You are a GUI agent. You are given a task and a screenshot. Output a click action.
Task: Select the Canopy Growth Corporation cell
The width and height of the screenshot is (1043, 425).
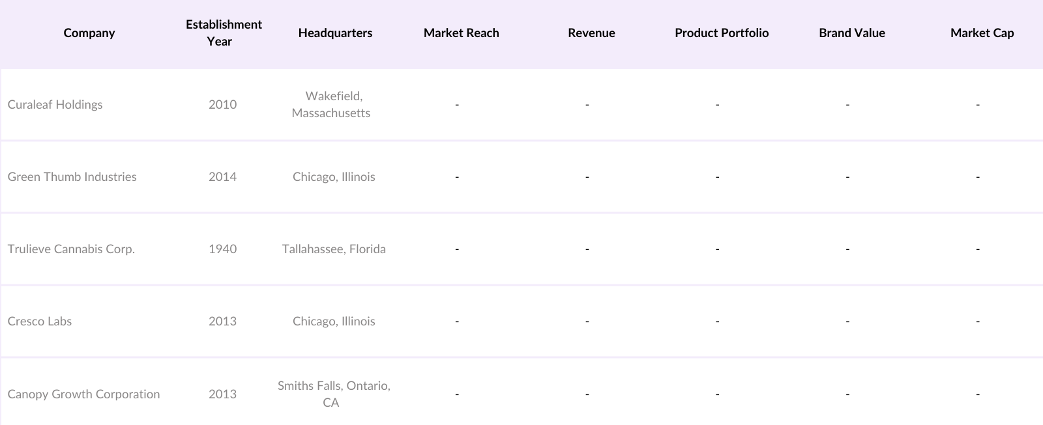(83, 394)
